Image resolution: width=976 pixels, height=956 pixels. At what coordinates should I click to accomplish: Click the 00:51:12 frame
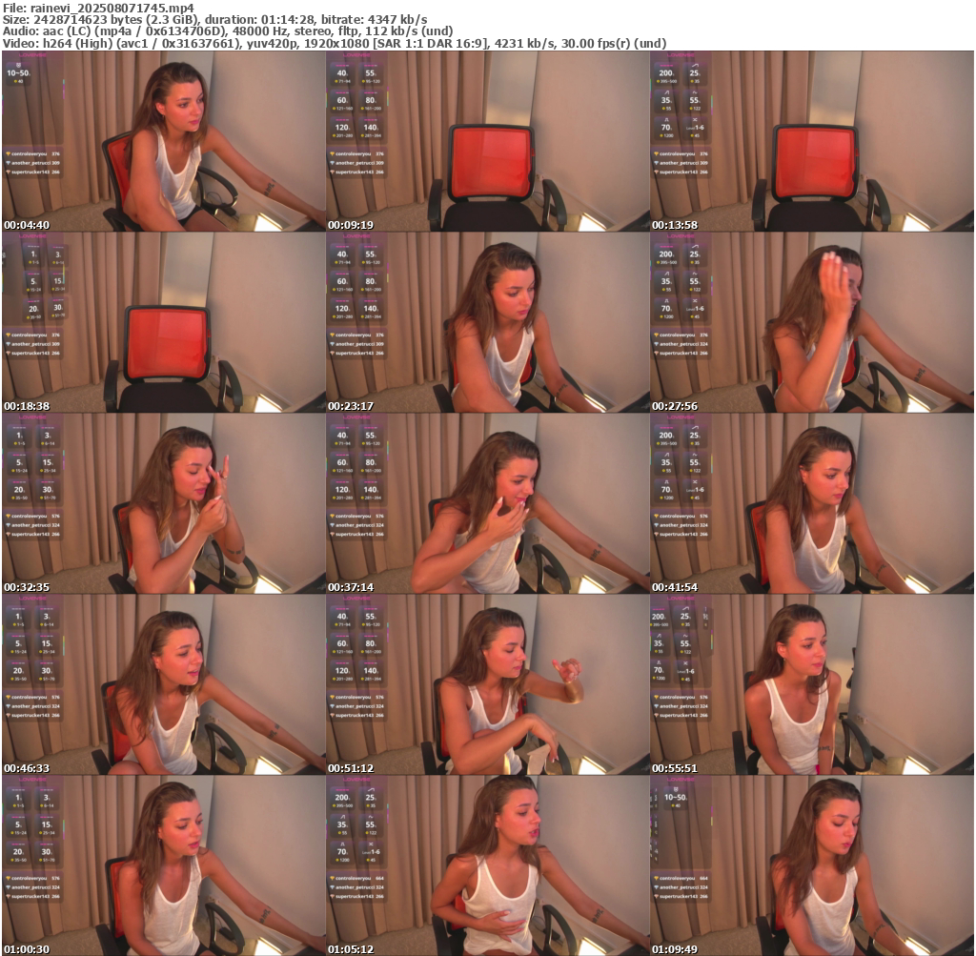click(x=488, y=684)
